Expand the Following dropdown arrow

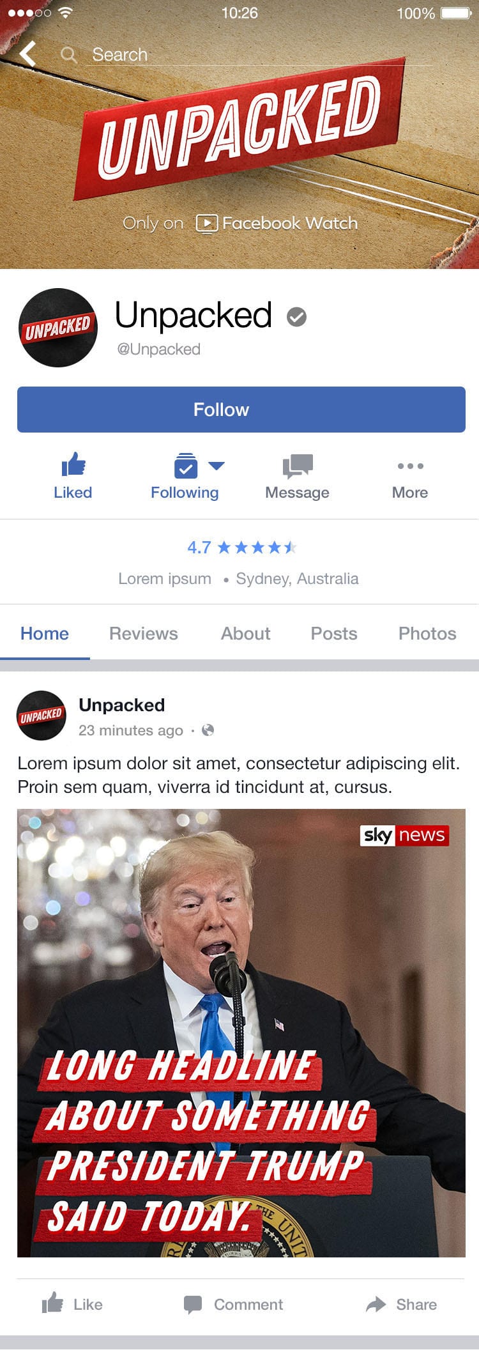tap(217, 466)
